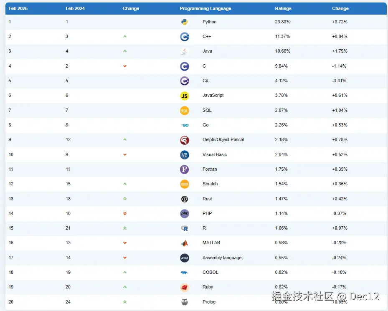
Task: Click the Python logo icon
Action: pyautogui.click(x=184, y=22)
